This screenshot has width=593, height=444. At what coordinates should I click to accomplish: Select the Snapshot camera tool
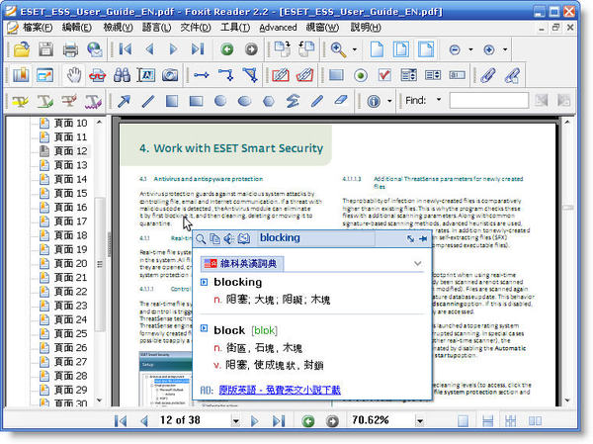pos(170,75)
